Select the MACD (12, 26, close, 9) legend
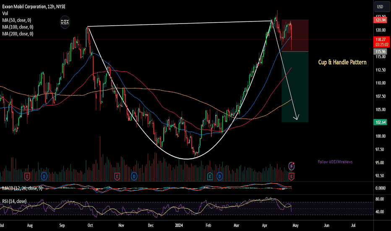The height and width of the screenshot is (231, 391). (22, 188)
